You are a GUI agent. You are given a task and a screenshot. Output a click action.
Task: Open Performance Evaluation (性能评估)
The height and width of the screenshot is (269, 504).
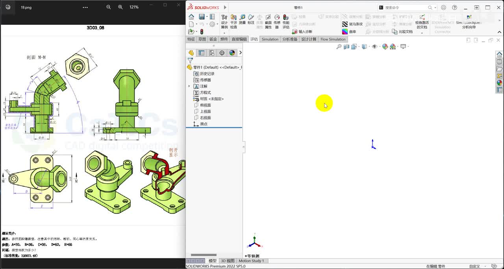coord(286,22)
